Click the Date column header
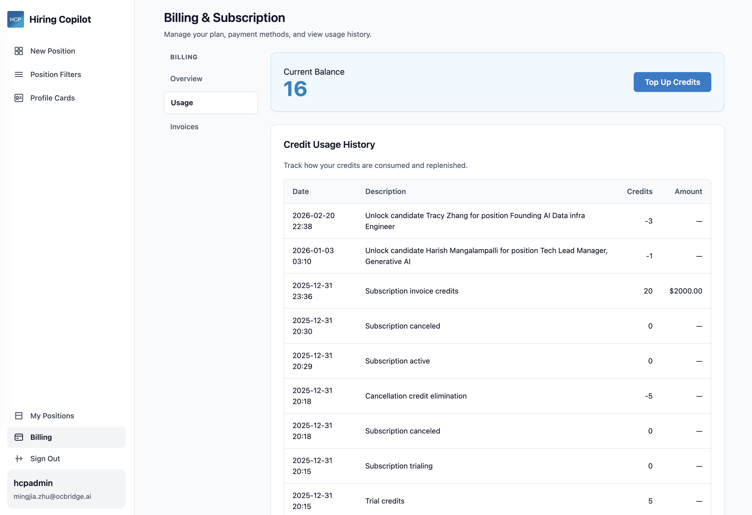The width and height of the screenshot is (752, 515). click(300, 191)
